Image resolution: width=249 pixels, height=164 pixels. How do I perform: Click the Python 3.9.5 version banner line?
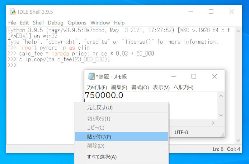pyautogui.click(x=119, y=30)
